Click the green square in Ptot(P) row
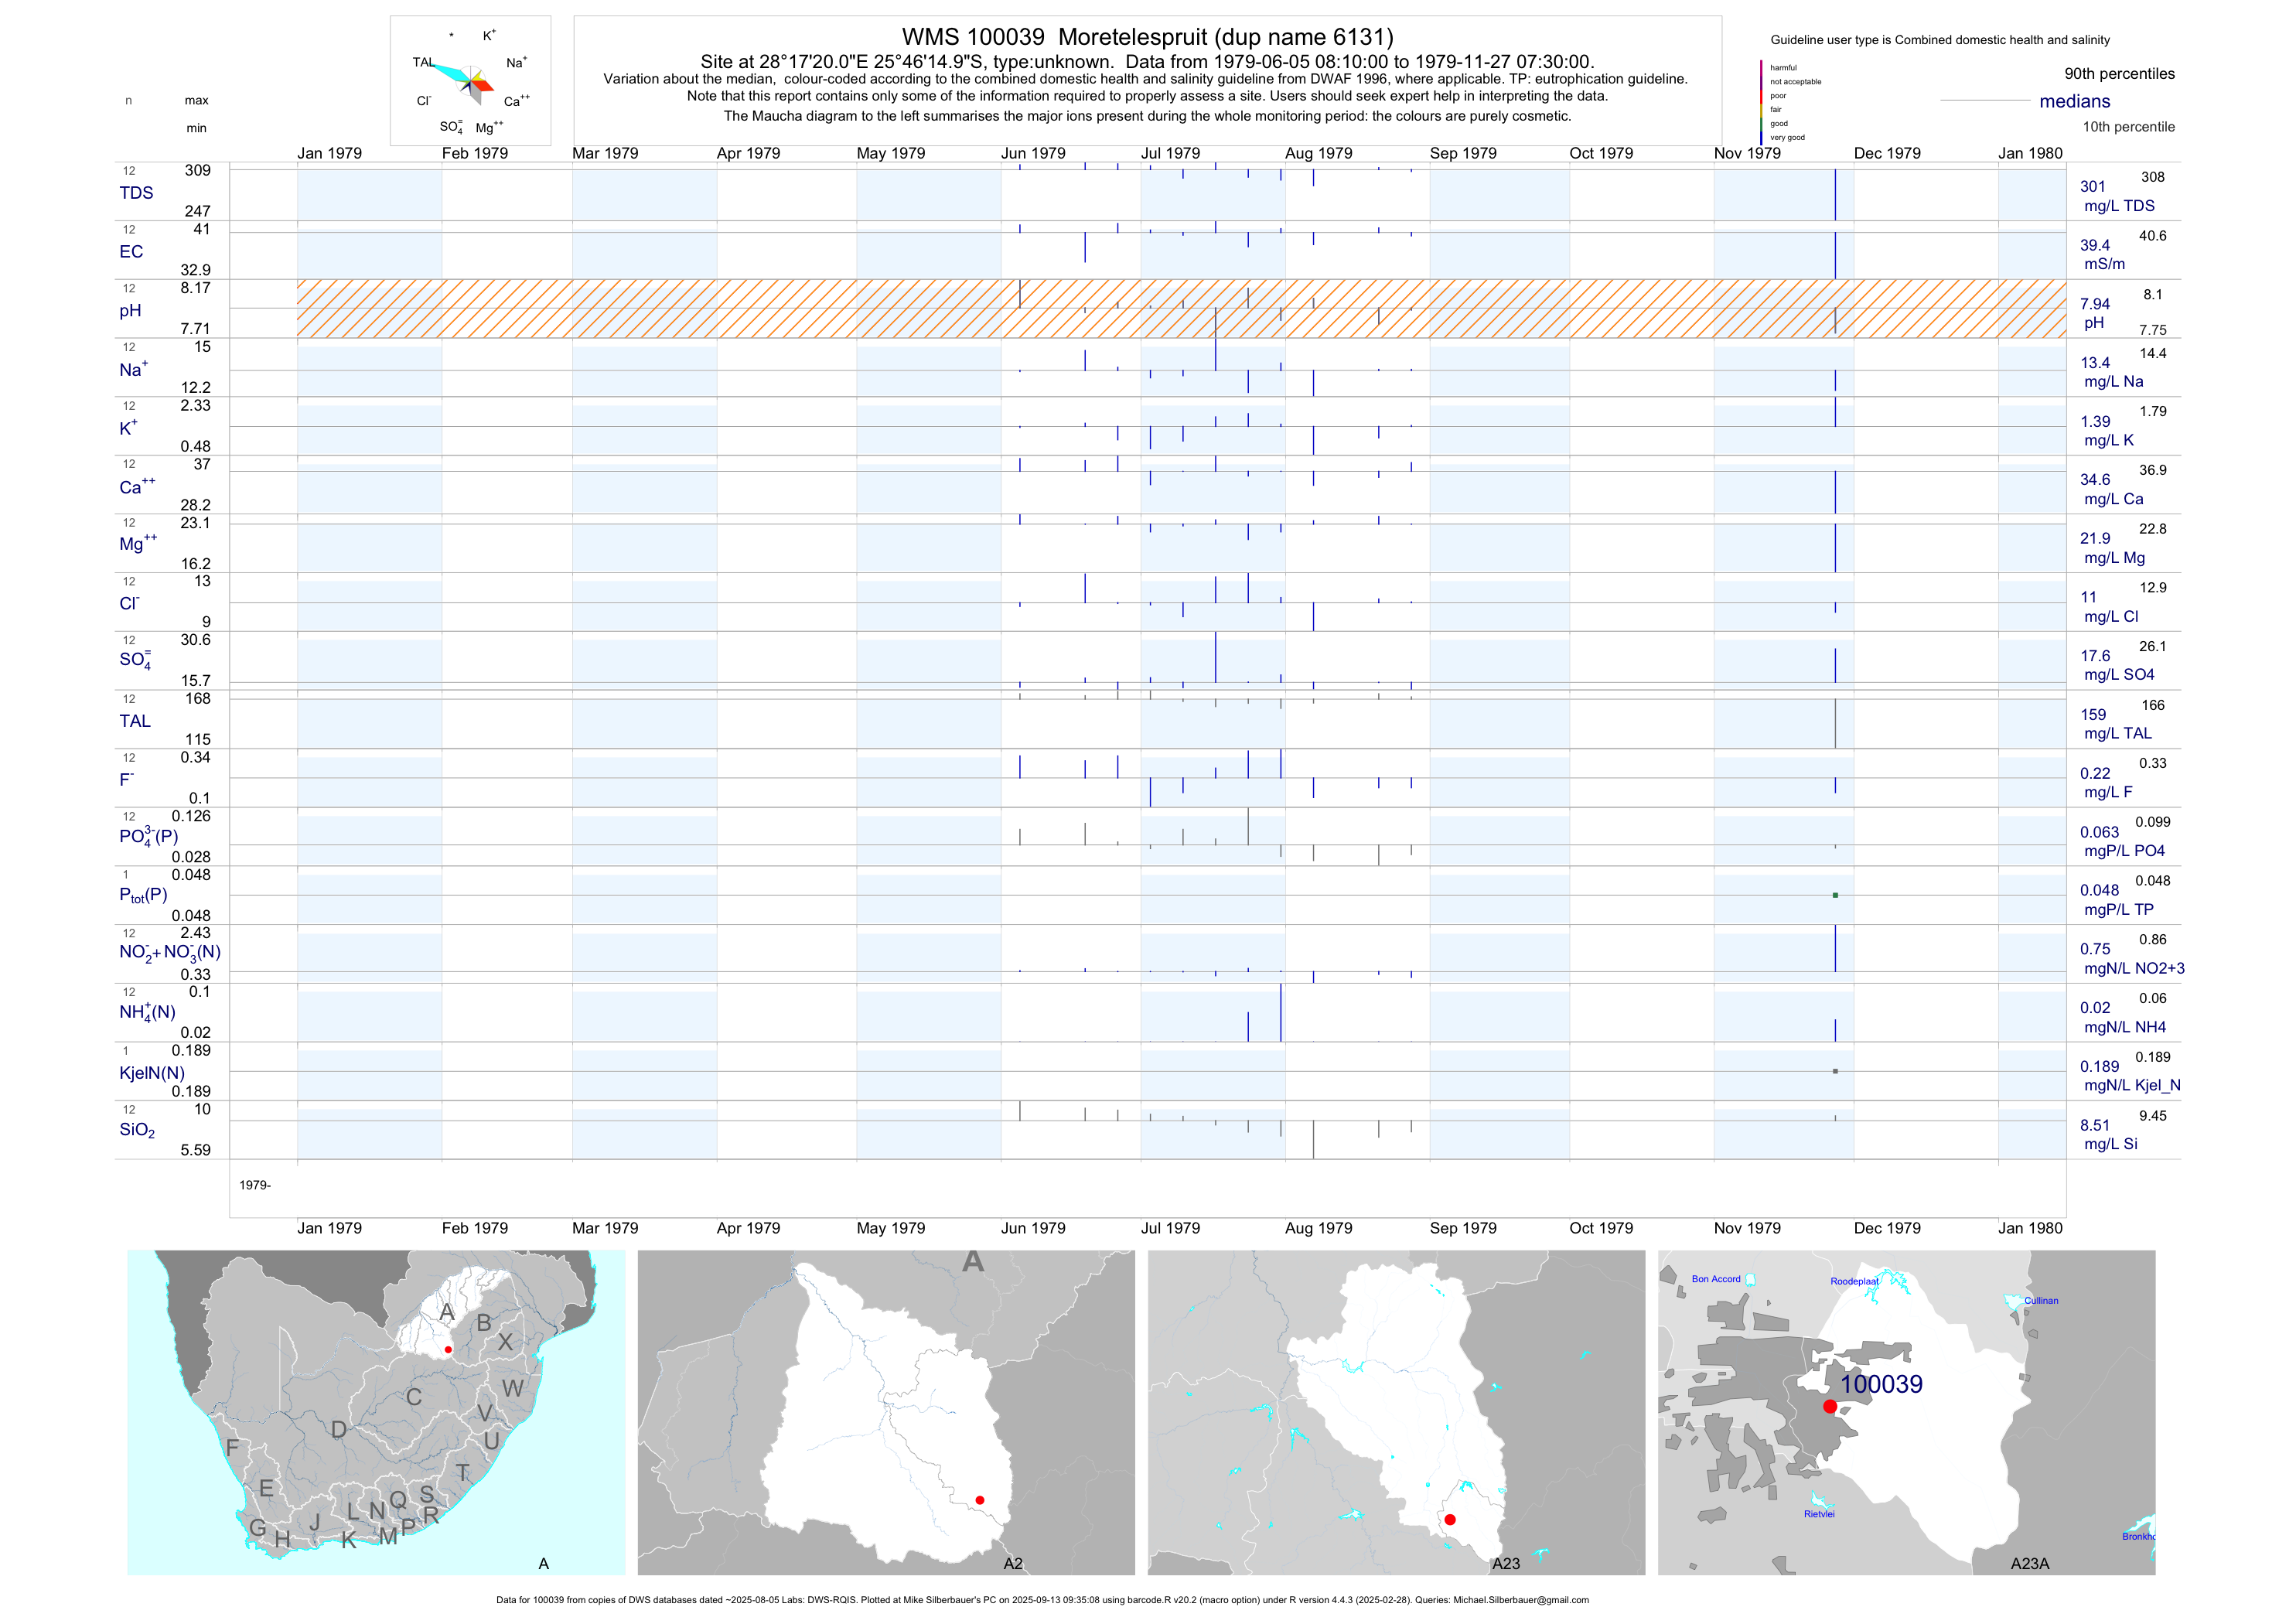The image size is (2296, 1624). [x=1835, y=895]
